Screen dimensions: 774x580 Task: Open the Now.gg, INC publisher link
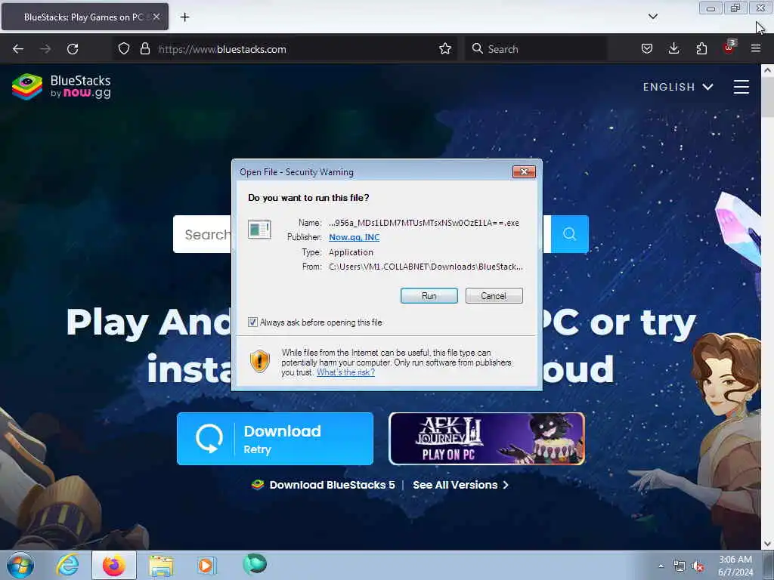(x=354, y=237)
